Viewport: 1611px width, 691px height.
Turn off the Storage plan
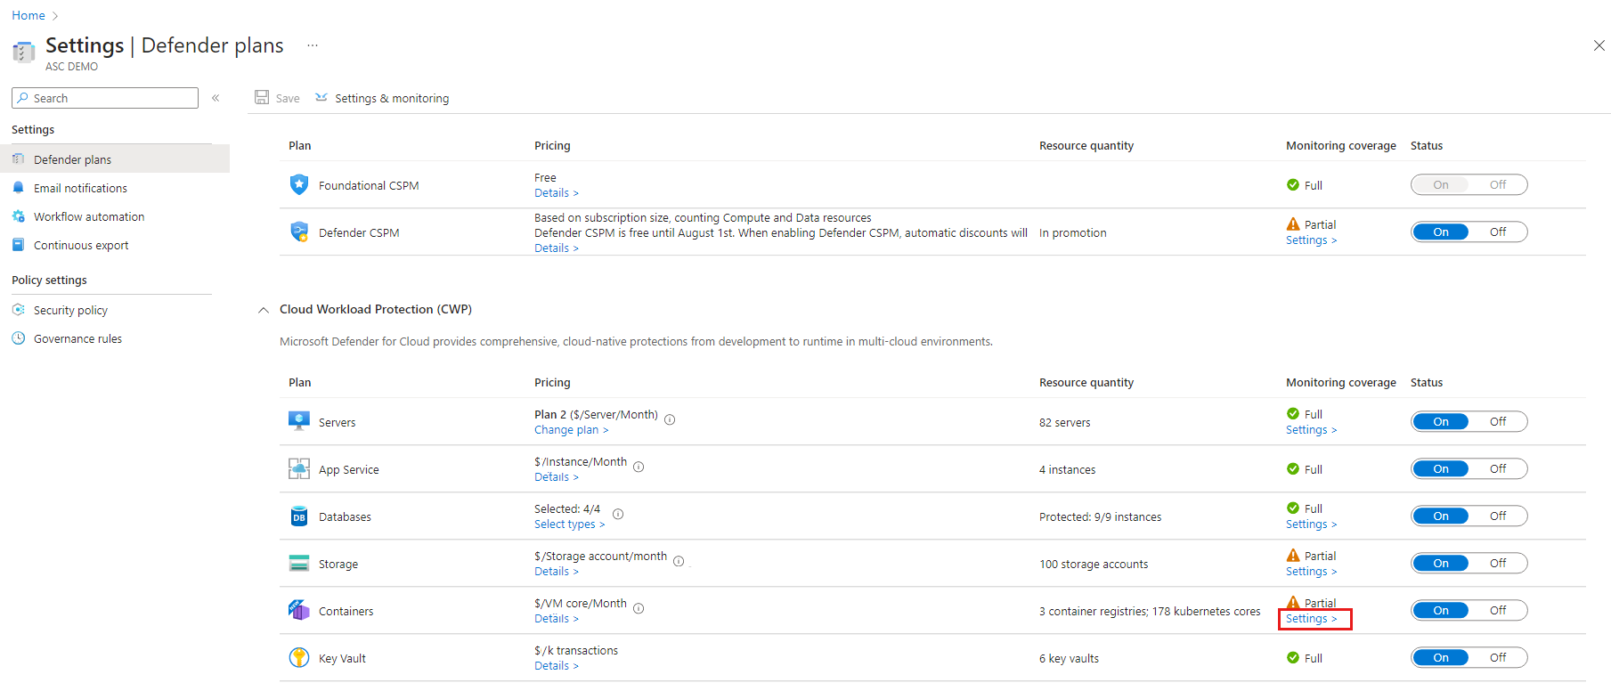coord(1498,563)
